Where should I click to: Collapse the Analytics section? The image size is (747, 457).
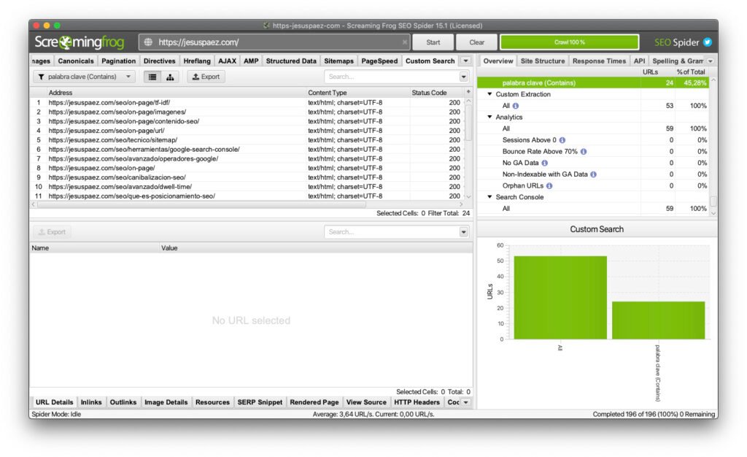pos(489,118)
